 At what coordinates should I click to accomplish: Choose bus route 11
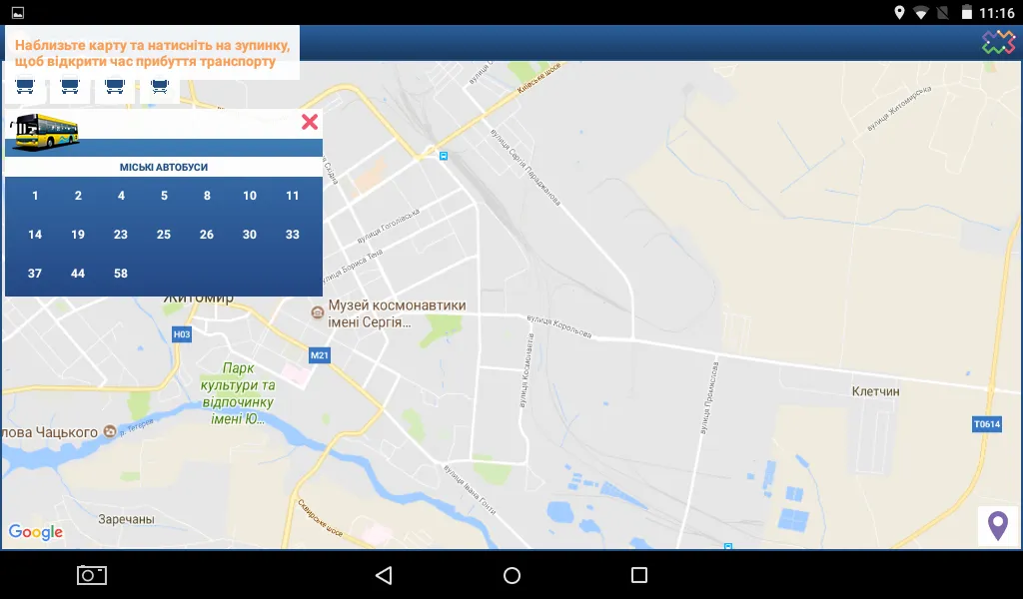coord(292,196)
